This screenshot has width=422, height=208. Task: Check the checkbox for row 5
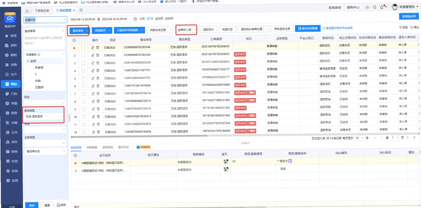83,78
